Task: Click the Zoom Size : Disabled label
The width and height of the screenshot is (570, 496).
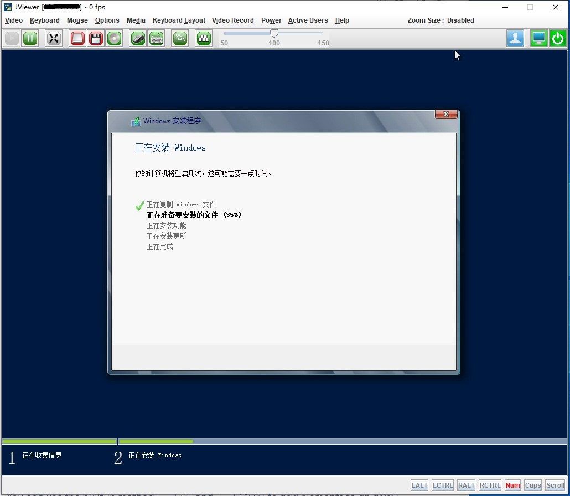Action: (441, 20)
